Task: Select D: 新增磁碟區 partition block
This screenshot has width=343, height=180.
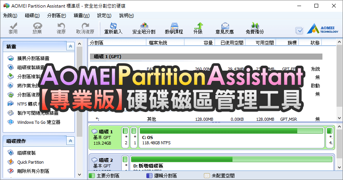Action: (232, 163)
